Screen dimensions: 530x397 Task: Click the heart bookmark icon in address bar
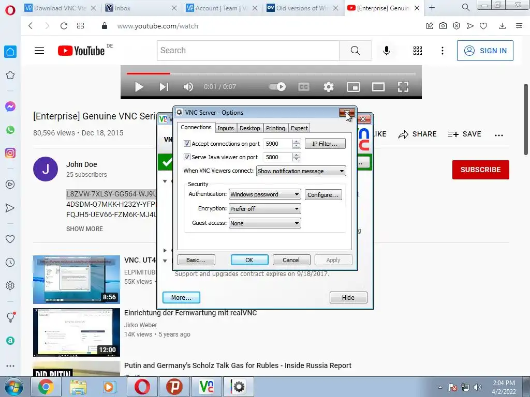(483, 26)
